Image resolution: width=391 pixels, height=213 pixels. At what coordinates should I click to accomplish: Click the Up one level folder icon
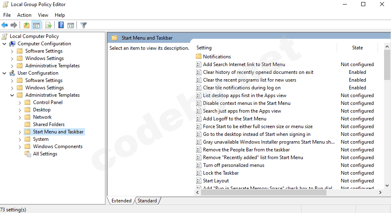click(27, 25)
